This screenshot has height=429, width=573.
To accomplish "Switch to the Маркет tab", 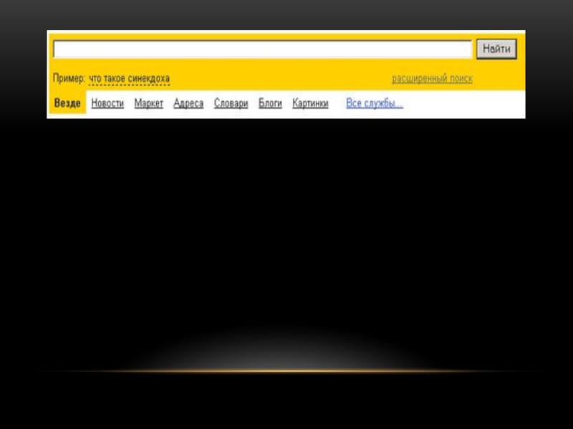I will pyautogui.click(x=149, y=103).
